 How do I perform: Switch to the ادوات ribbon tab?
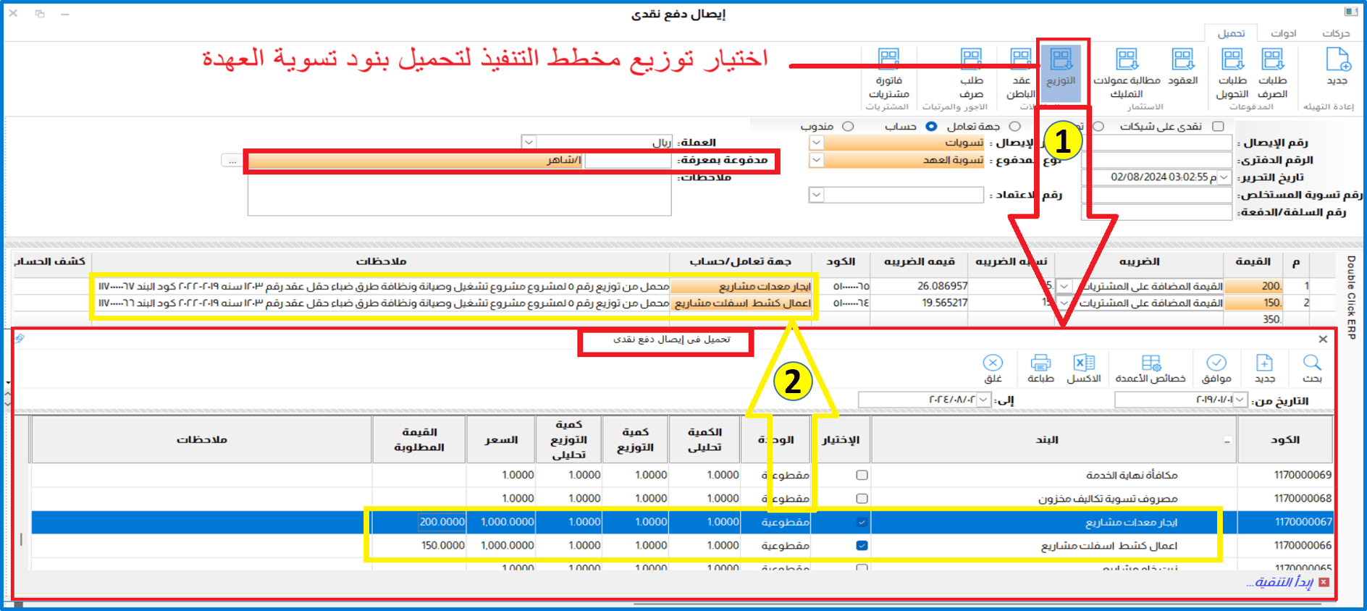click(1283, 33)
